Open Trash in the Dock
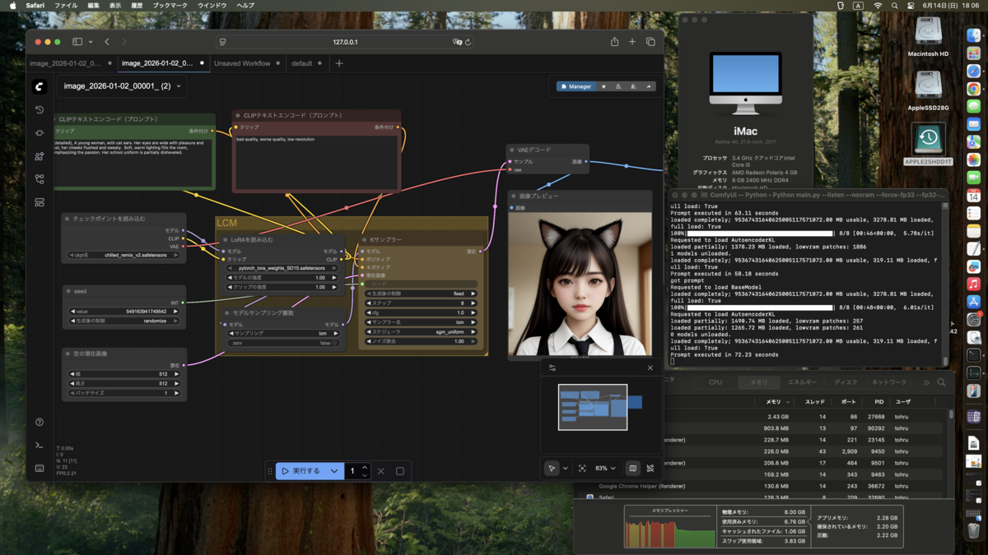This screenshot has width=988, height=555. [x=973, y=530]
